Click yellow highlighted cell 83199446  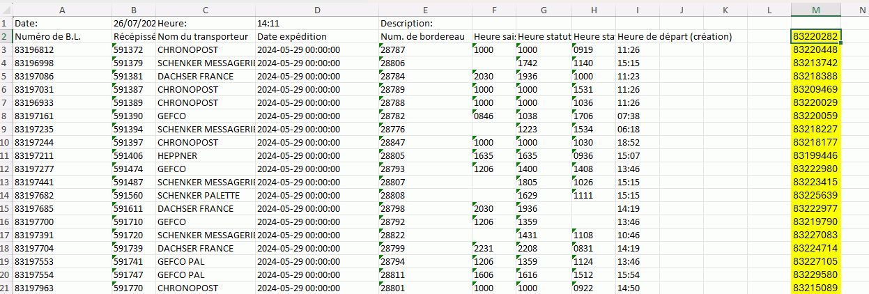pos(815,155)
